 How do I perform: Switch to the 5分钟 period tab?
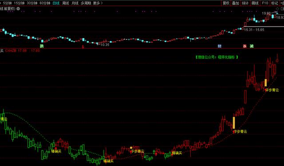click(x=8, y=3)
